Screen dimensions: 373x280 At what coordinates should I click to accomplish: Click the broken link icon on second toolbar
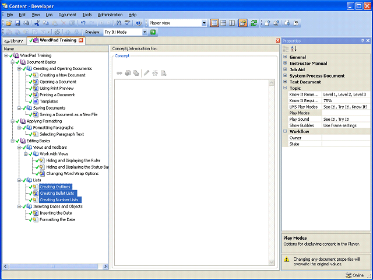57,32
